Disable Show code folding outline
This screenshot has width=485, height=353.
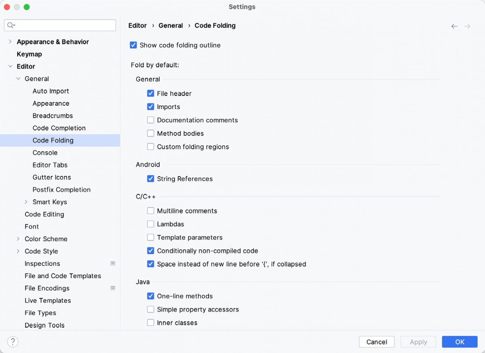pos(133,45)
